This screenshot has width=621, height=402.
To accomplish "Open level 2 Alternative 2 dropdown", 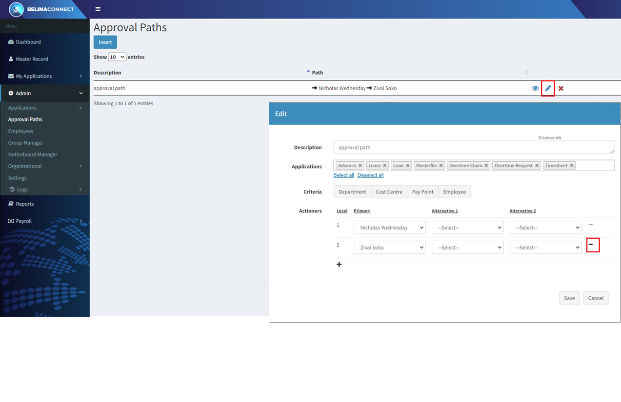I will point(545,248).
